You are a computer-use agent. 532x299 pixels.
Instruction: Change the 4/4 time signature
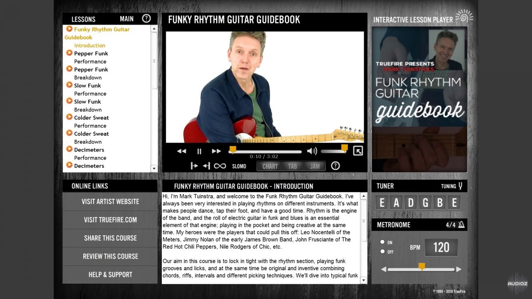[450, 225]
